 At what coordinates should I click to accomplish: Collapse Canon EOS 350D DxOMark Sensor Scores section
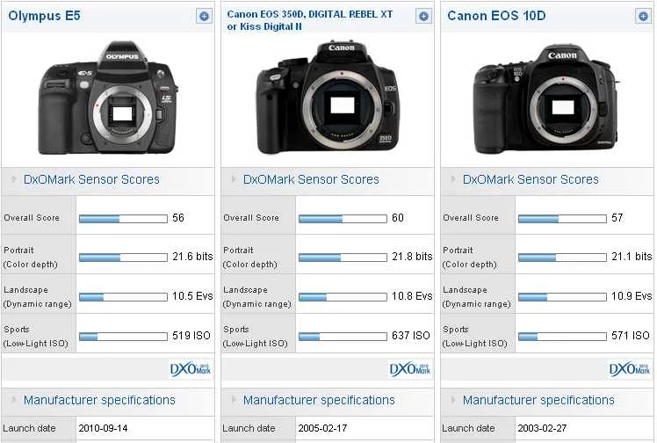point(234,179)
